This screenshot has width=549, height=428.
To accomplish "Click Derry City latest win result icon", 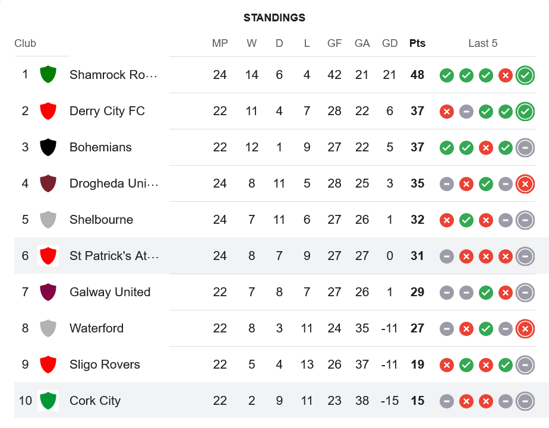I will [525, 112].
